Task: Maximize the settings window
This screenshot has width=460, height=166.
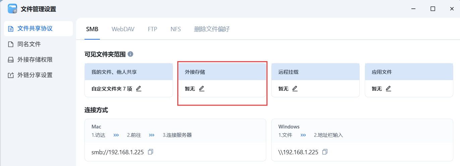Action: tap(433, 9)
